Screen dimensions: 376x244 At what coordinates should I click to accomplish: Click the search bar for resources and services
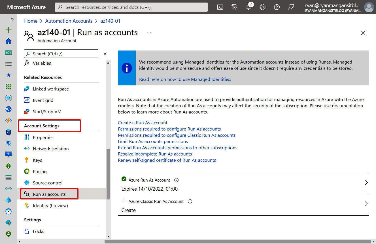[131, 7]
